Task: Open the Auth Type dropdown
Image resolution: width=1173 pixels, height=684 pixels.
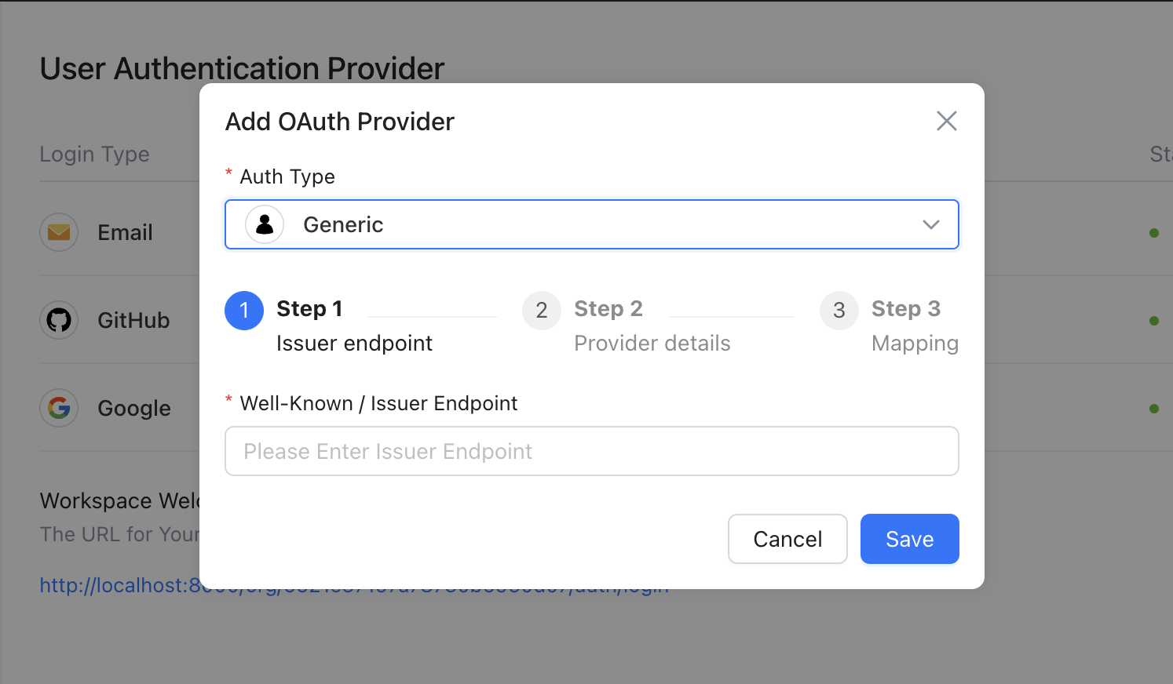Action: (590, 225)
